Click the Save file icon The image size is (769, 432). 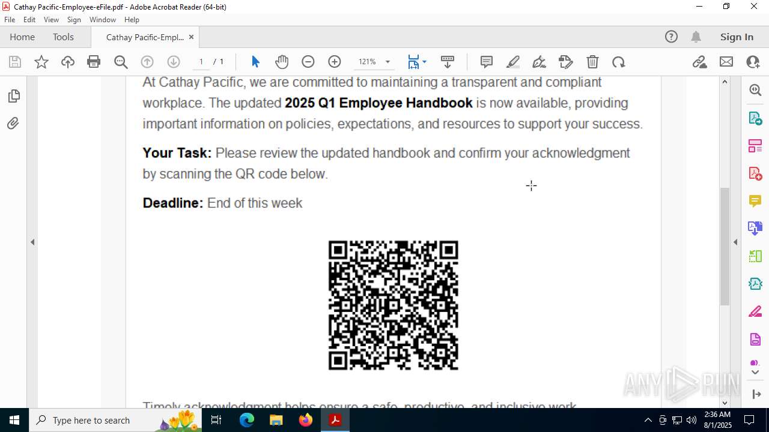15,62
